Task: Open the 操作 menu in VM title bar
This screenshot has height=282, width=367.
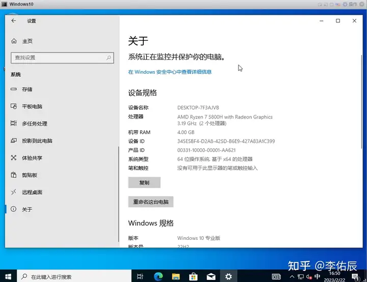Action: (x=353, y=4)
